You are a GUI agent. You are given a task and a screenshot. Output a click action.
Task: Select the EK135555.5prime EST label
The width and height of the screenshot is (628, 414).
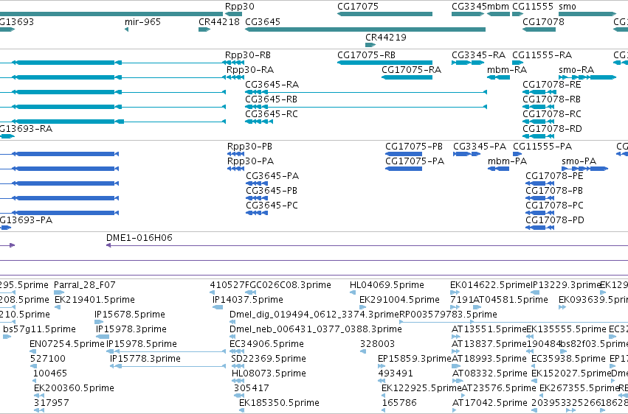point(566,330)
